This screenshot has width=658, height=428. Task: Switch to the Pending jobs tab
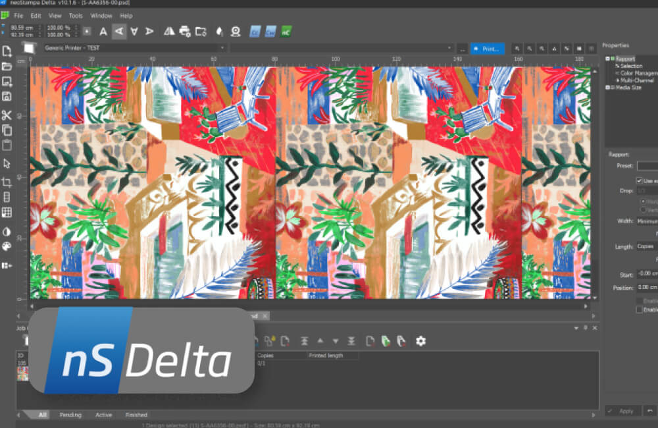tap(70, 415)
